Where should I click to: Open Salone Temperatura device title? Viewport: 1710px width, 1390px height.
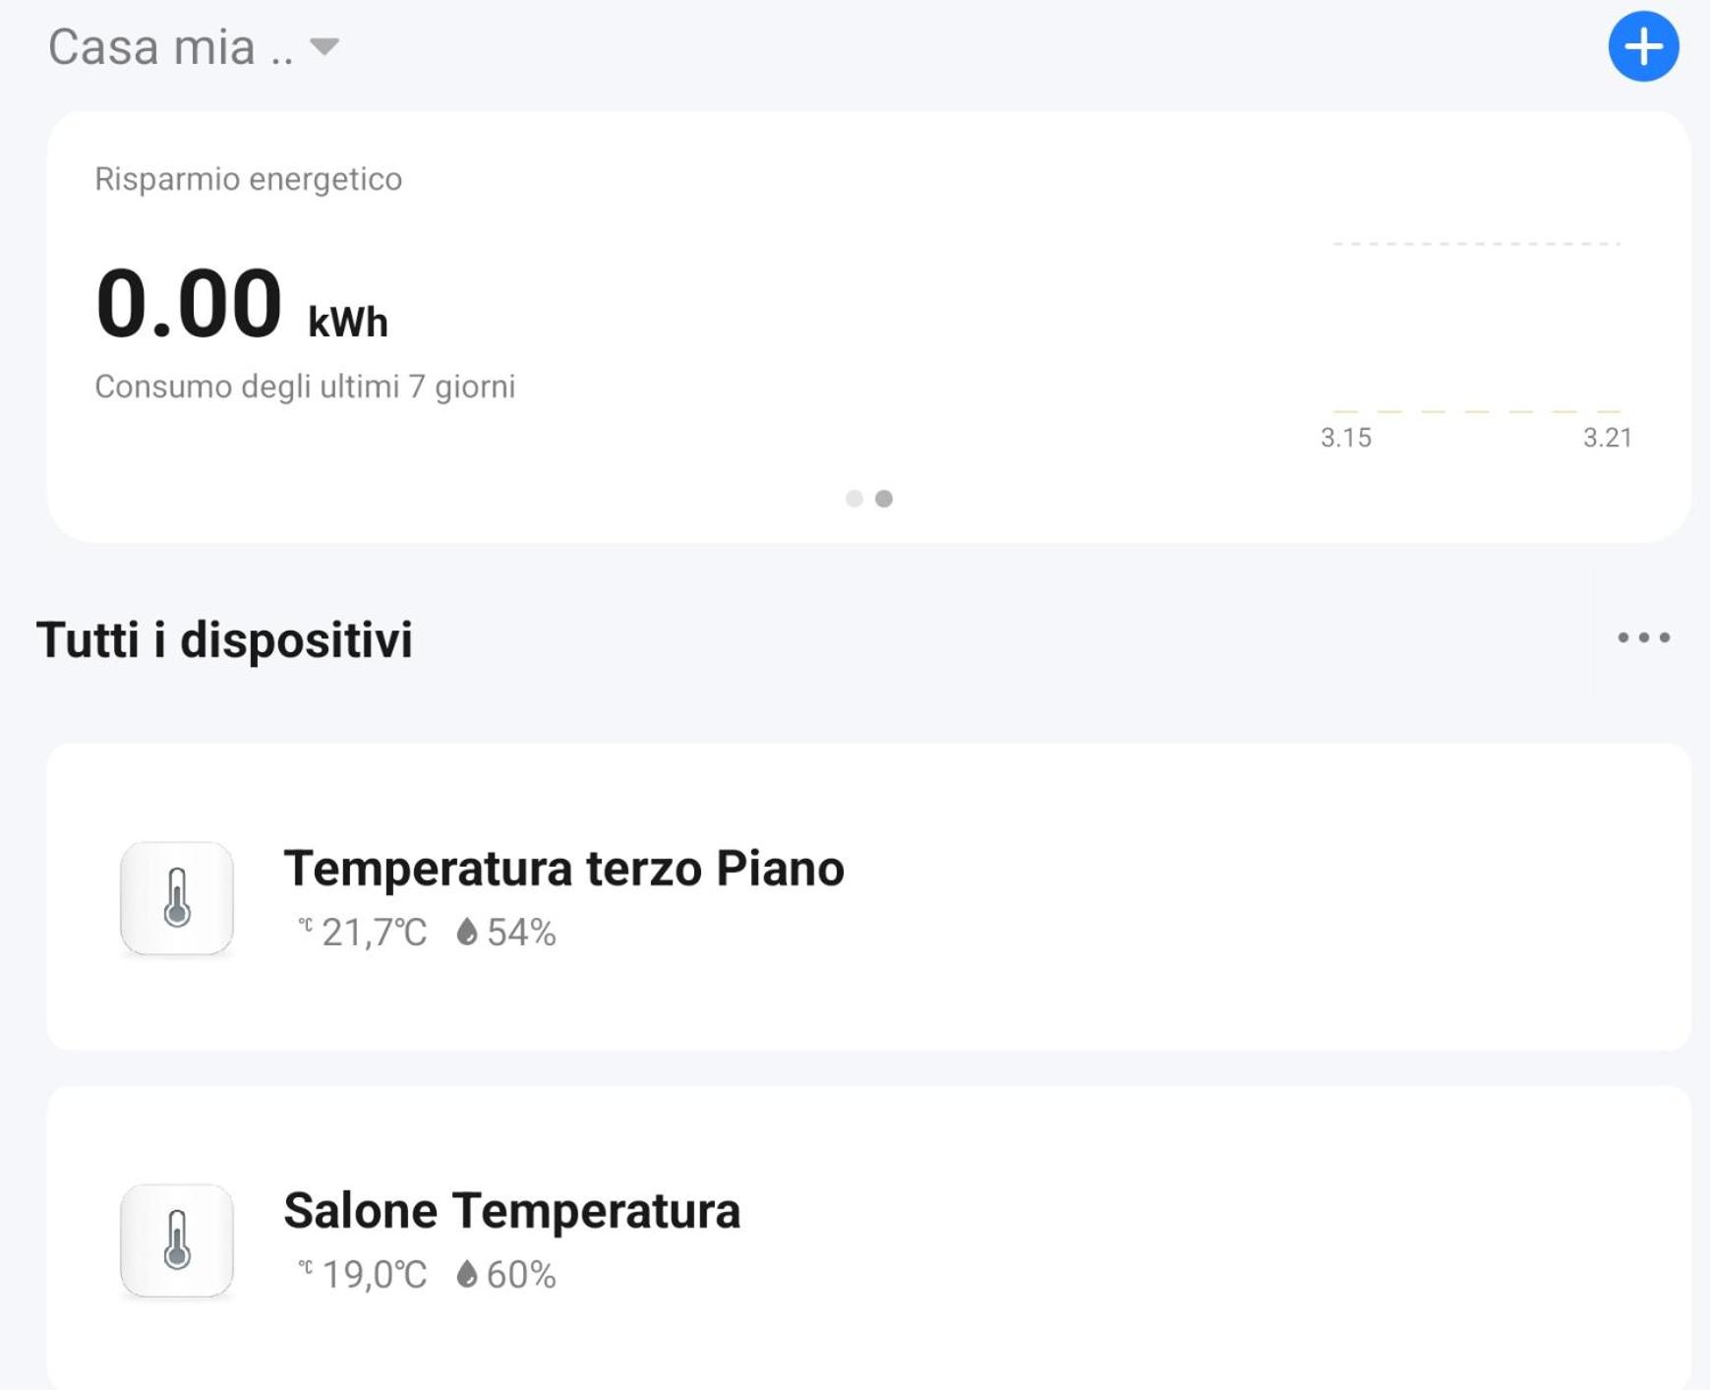pyautogui.click(x=511, y=1210)
